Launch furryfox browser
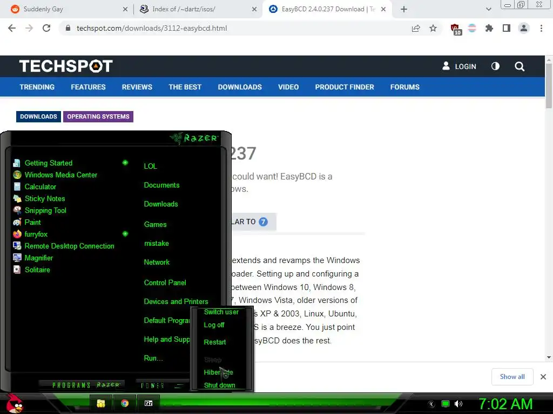 (x=30, y=234)
